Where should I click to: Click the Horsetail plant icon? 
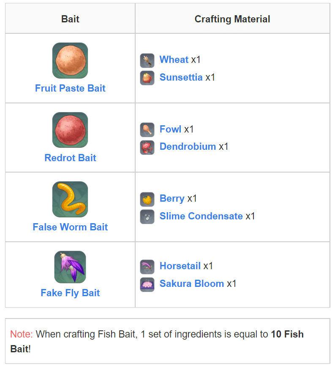147,267
